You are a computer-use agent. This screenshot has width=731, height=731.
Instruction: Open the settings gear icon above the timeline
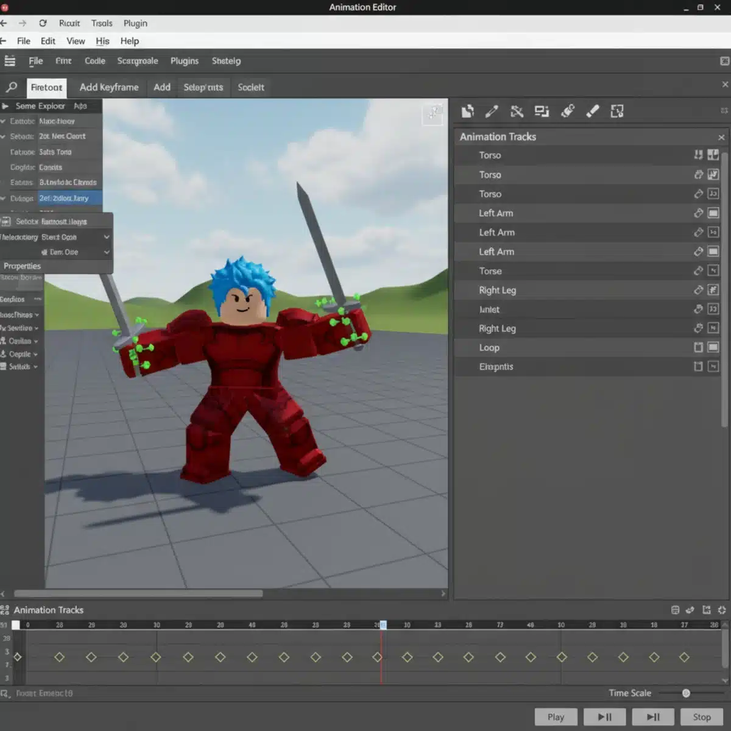721,610
